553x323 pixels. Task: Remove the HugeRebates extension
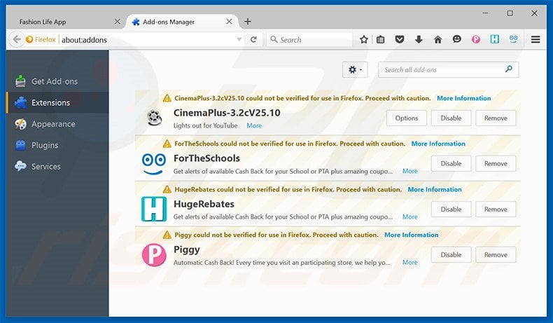[x=496, y=209]
